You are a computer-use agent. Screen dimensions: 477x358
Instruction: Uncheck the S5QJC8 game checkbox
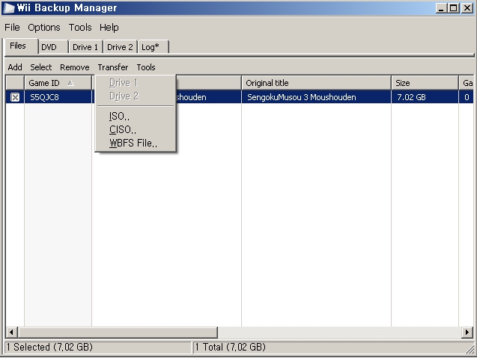(15, 97)
